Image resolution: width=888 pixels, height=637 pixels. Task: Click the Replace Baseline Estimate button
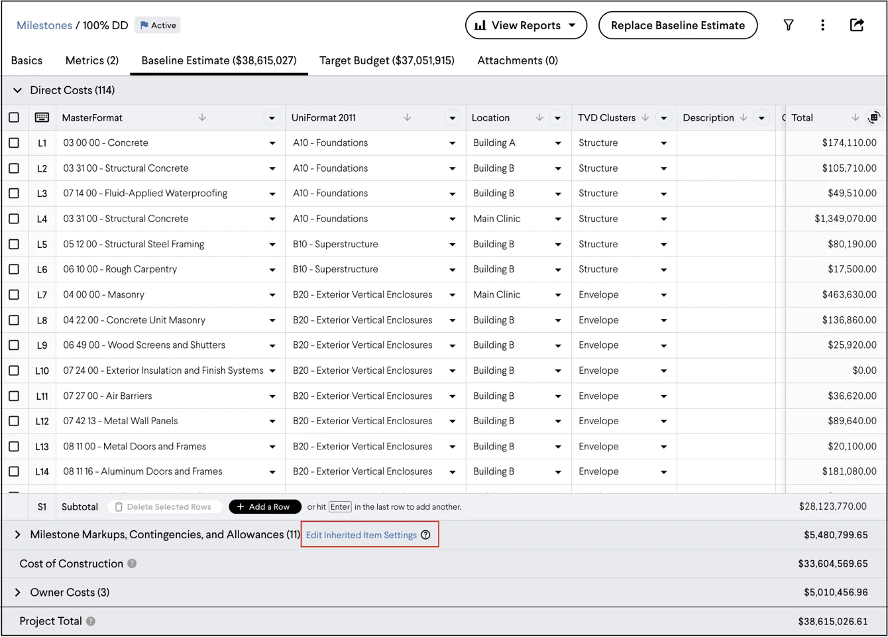677,25
